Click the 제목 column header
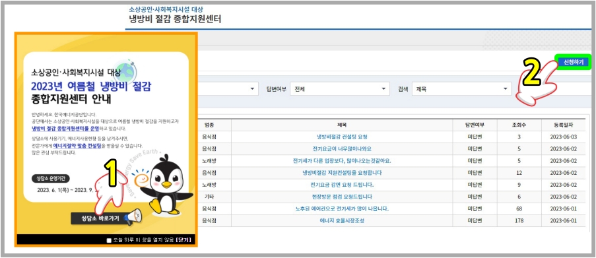This screenshot has height=258, width=596. (342, 125)
